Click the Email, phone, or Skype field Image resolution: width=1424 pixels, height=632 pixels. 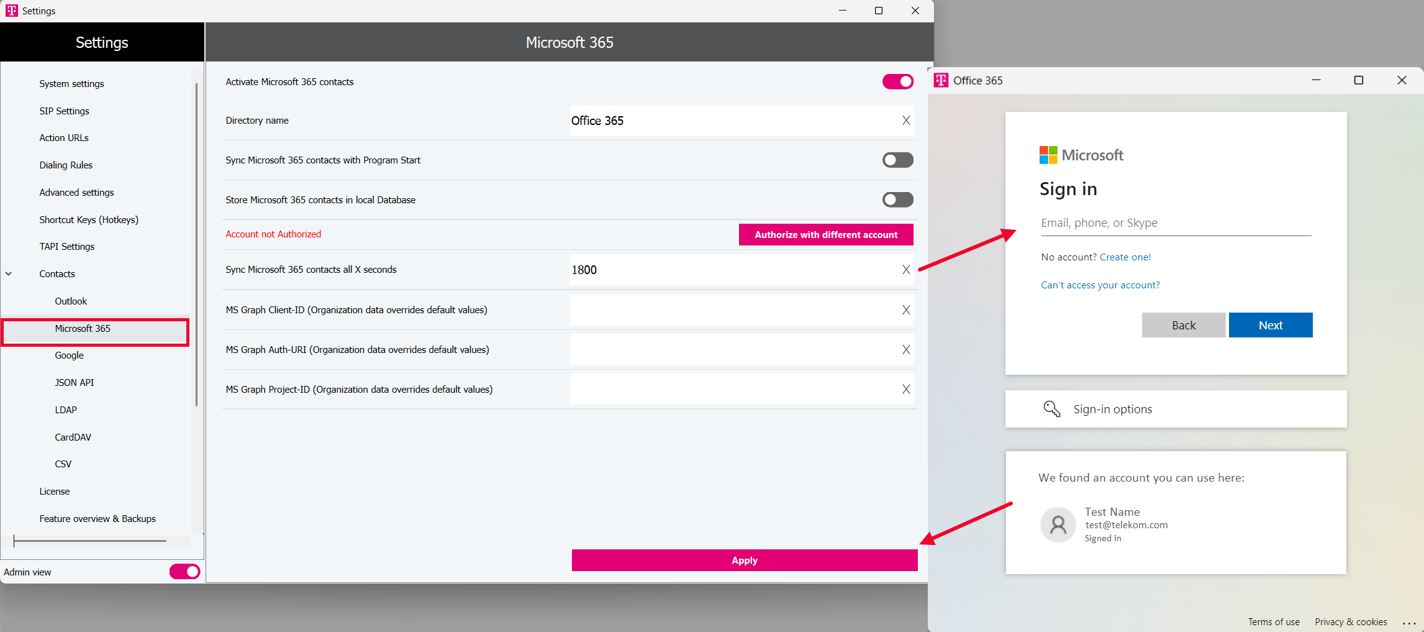coord(1176,223)
